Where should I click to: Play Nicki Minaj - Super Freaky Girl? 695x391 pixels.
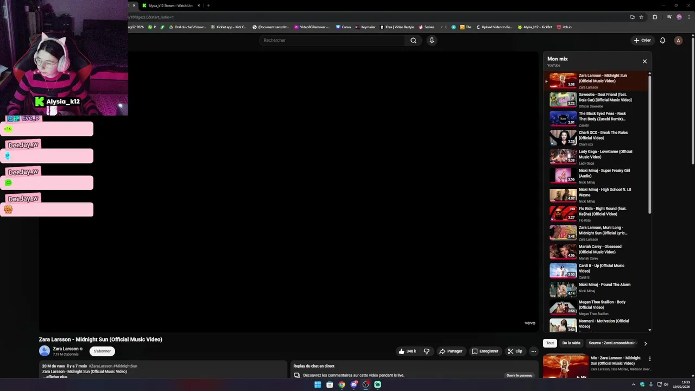click(x=597, y=176)
